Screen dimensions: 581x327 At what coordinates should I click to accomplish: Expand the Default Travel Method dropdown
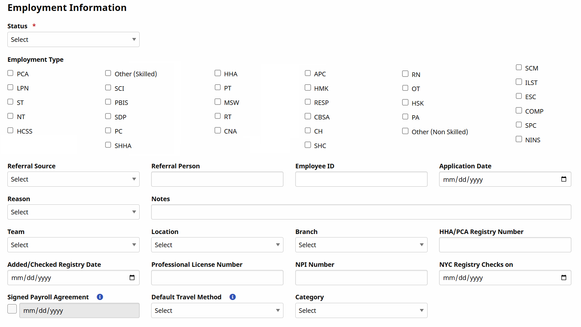click(217, 311)
